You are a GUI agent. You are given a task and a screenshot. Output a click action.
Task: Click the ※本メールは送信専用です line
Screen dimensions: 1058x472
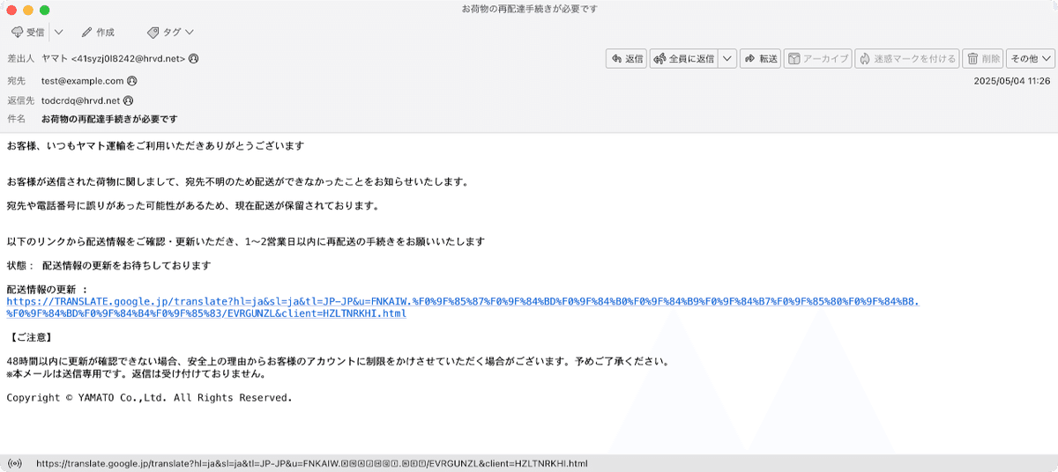tap(136, 373)
